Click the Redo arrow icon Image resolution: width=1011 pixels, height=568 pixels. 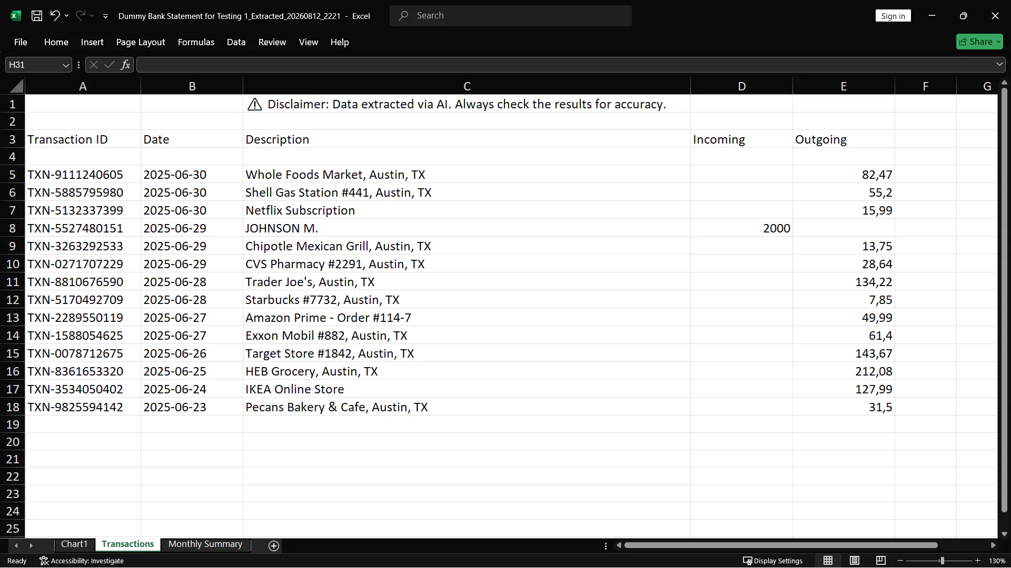click(80, 16)
